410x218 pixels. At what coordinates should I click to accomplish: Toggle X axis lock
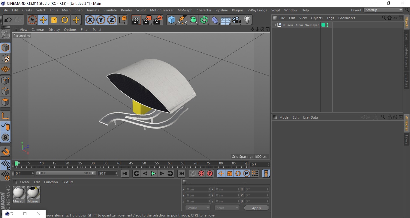pos(90,20)
